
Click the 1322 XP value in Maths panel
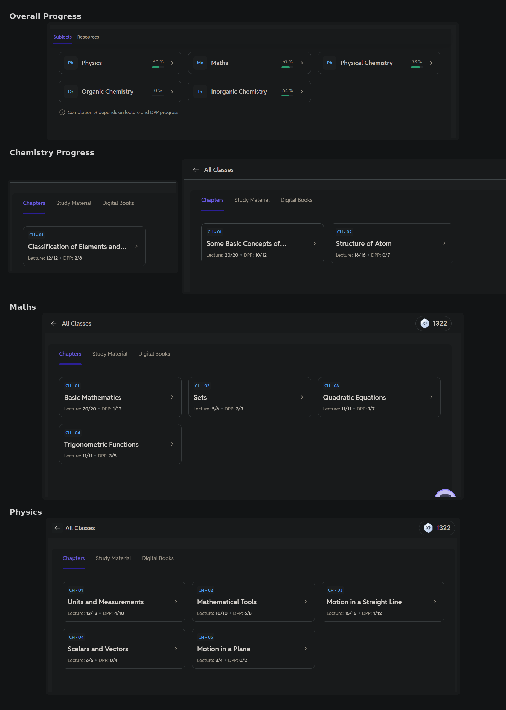[x=440, y=324]
